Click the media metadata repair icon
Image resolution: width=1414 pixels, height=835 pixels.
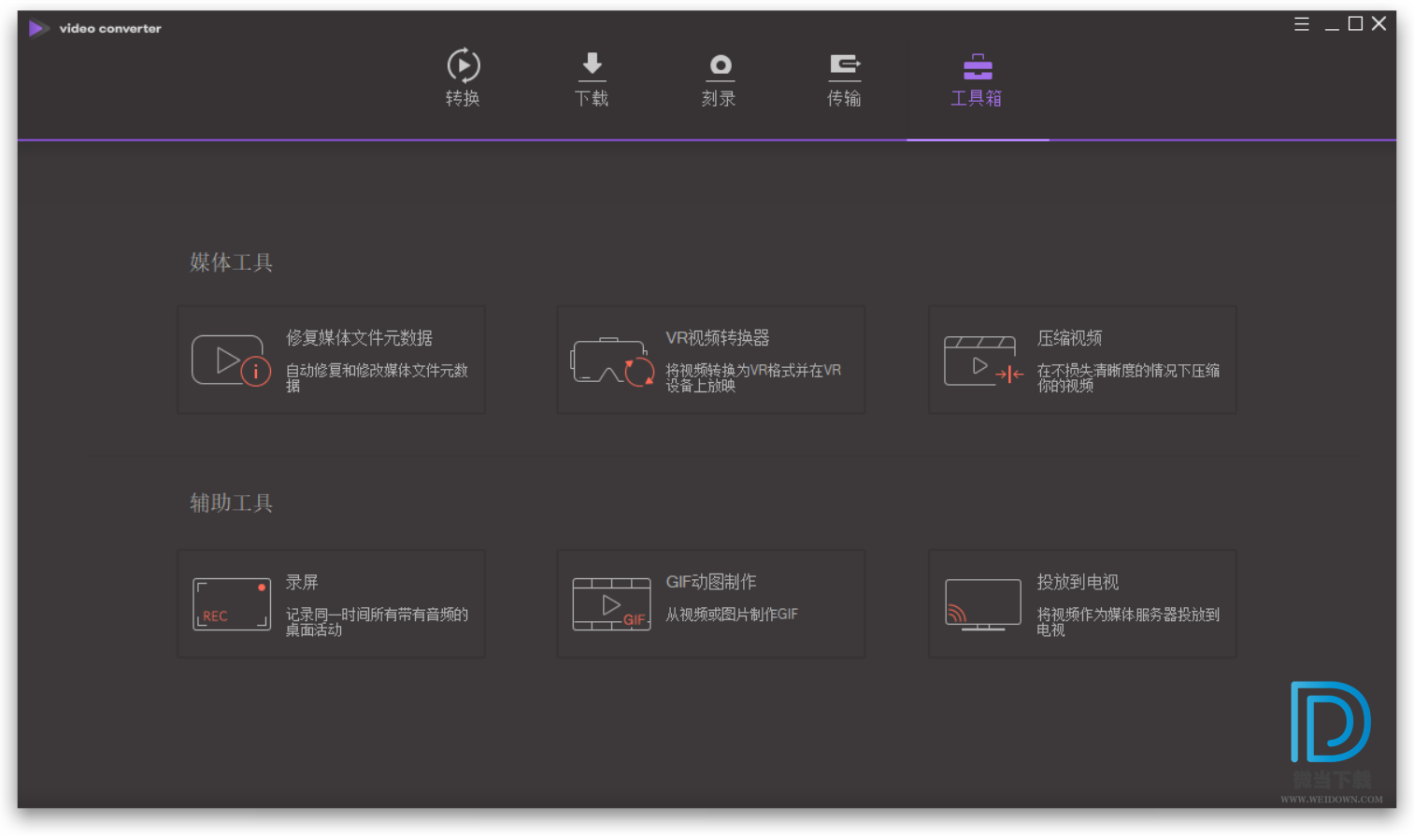[231, 361]
